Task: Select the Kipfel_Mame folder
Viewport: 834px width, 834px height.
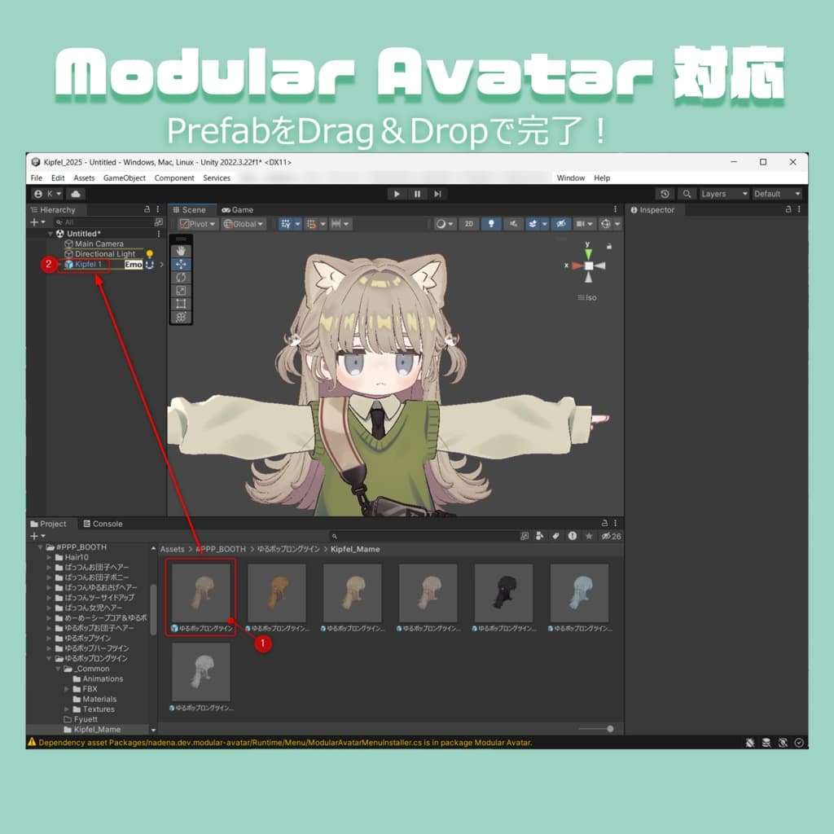Action: pos(92,729)
